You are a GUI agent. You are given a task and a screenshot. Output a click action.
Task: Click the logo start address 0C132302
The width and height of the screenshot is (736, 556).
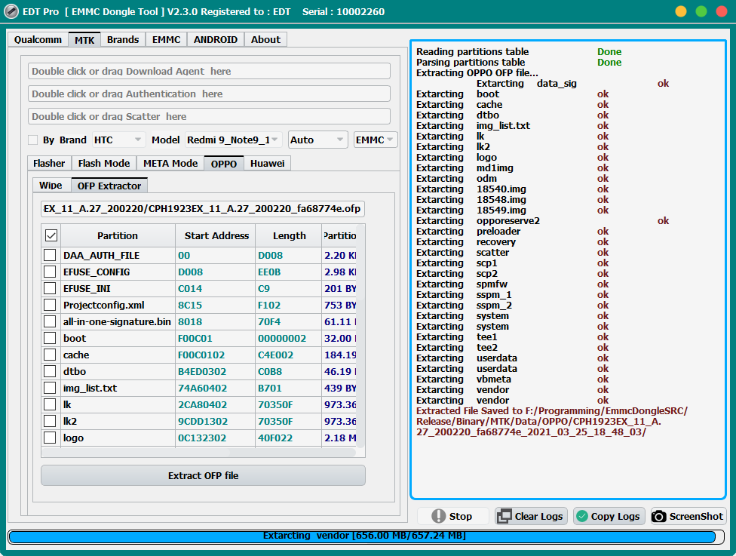pyautogui.click(x=202, y=438)
